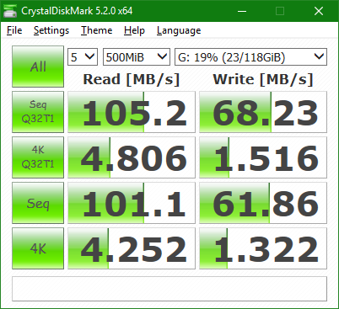Click the Write [MB/s] column header
The image size is (339, 309).
pyautogui.click(x=263, y=79)
